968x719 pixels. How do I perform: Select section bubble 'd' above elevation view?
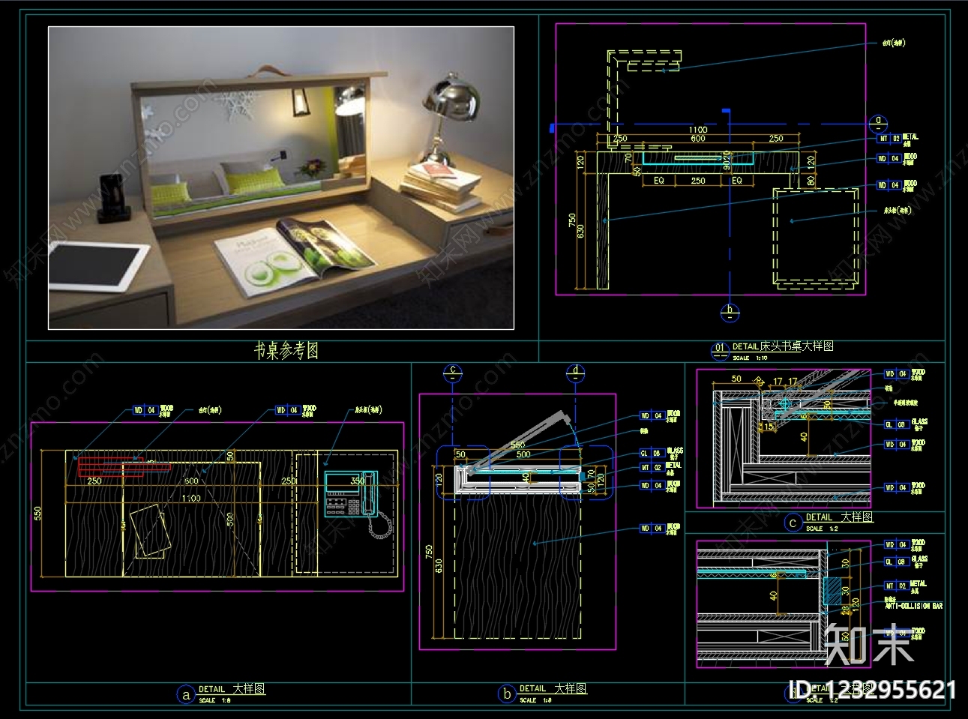click(575, 370)
